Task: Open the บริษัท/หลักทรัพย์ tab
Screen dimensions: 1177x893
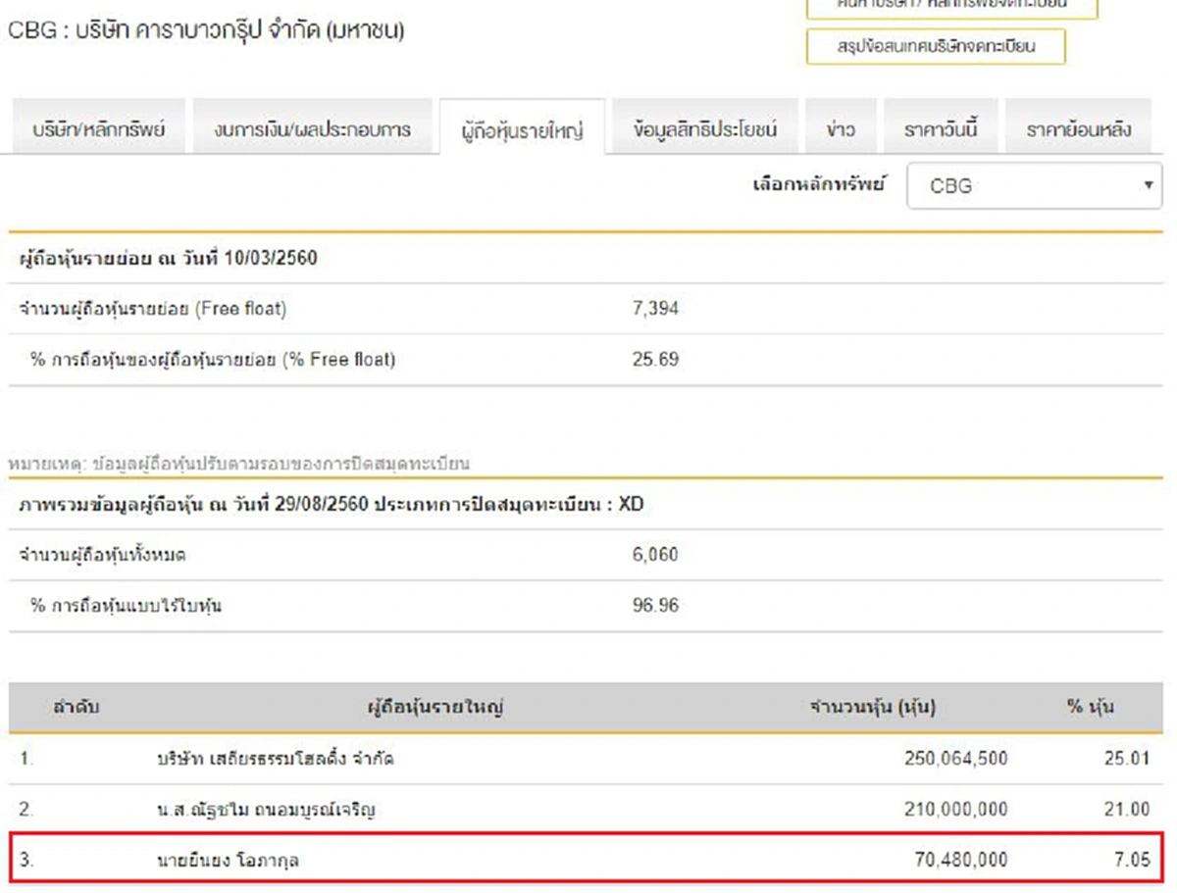Action: [98, 127]
